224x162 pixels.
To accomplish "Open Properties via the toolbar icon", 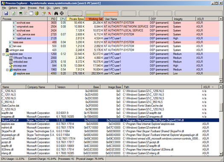I will 44,13.
